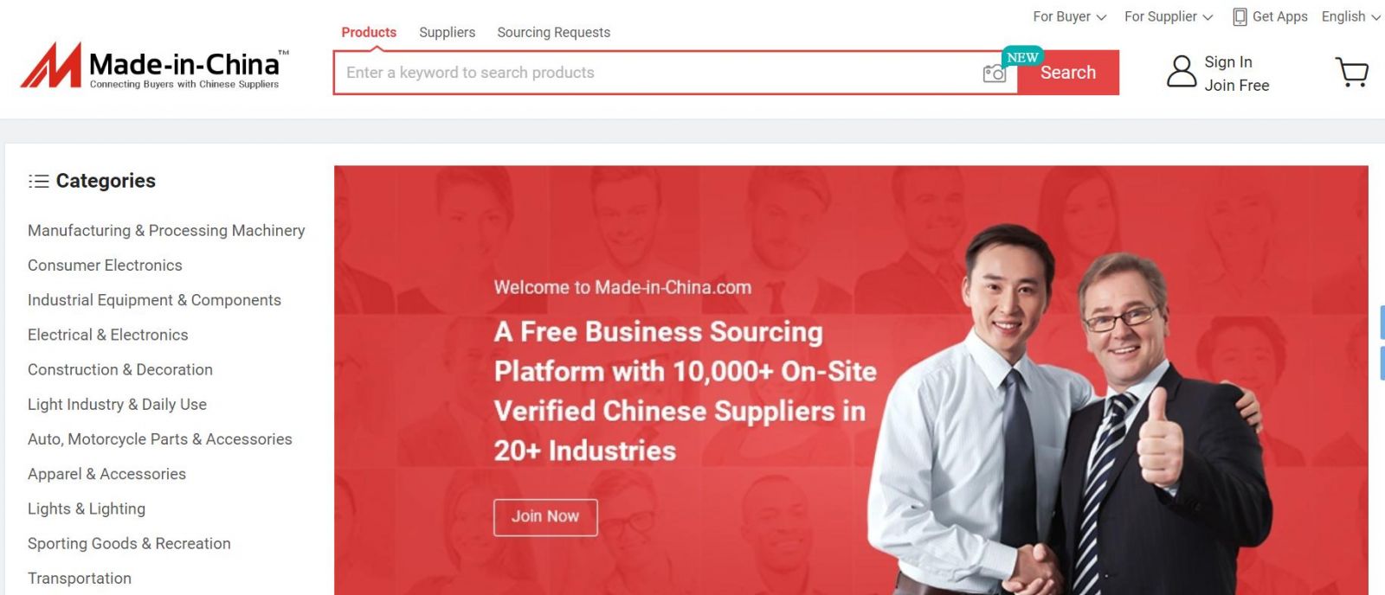
Task: Open Auto, Motorcycle Parts & Accessories category
Action: [160, 439]
